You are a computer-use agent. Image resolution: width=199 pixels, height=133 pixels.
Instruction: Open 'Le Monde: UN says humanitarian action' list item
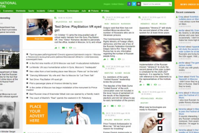(63, 67)
